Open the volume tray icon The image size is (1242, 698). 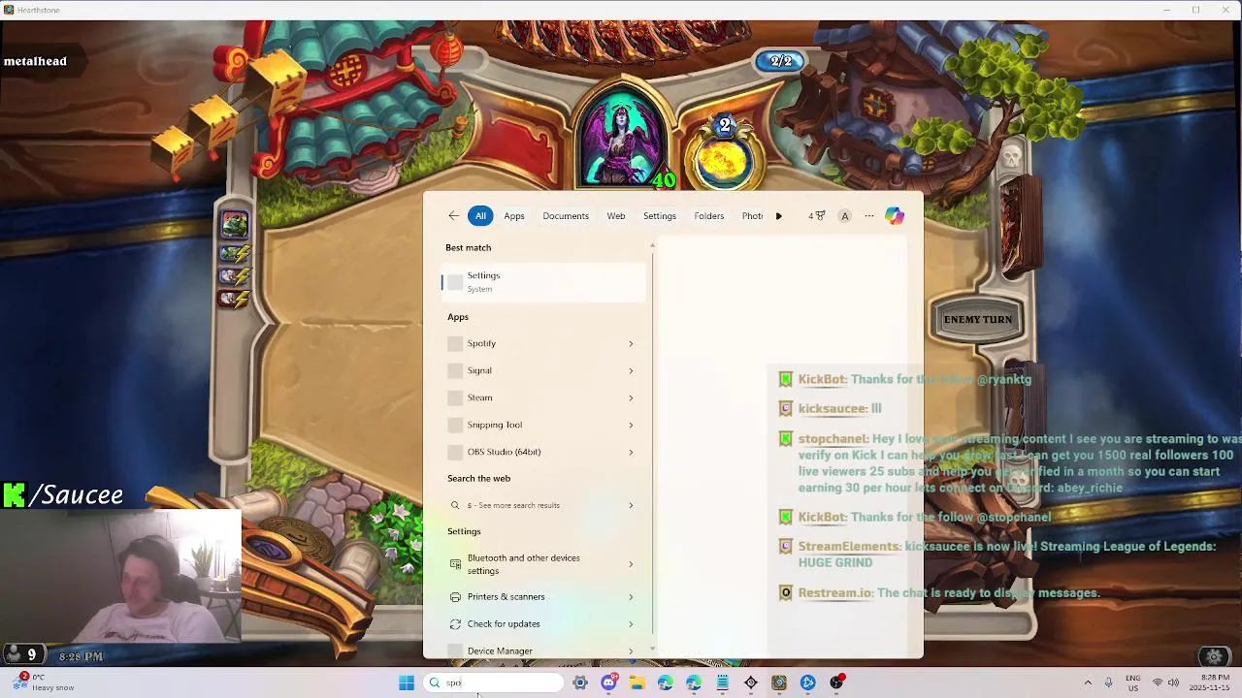(x=1173, y=682)
